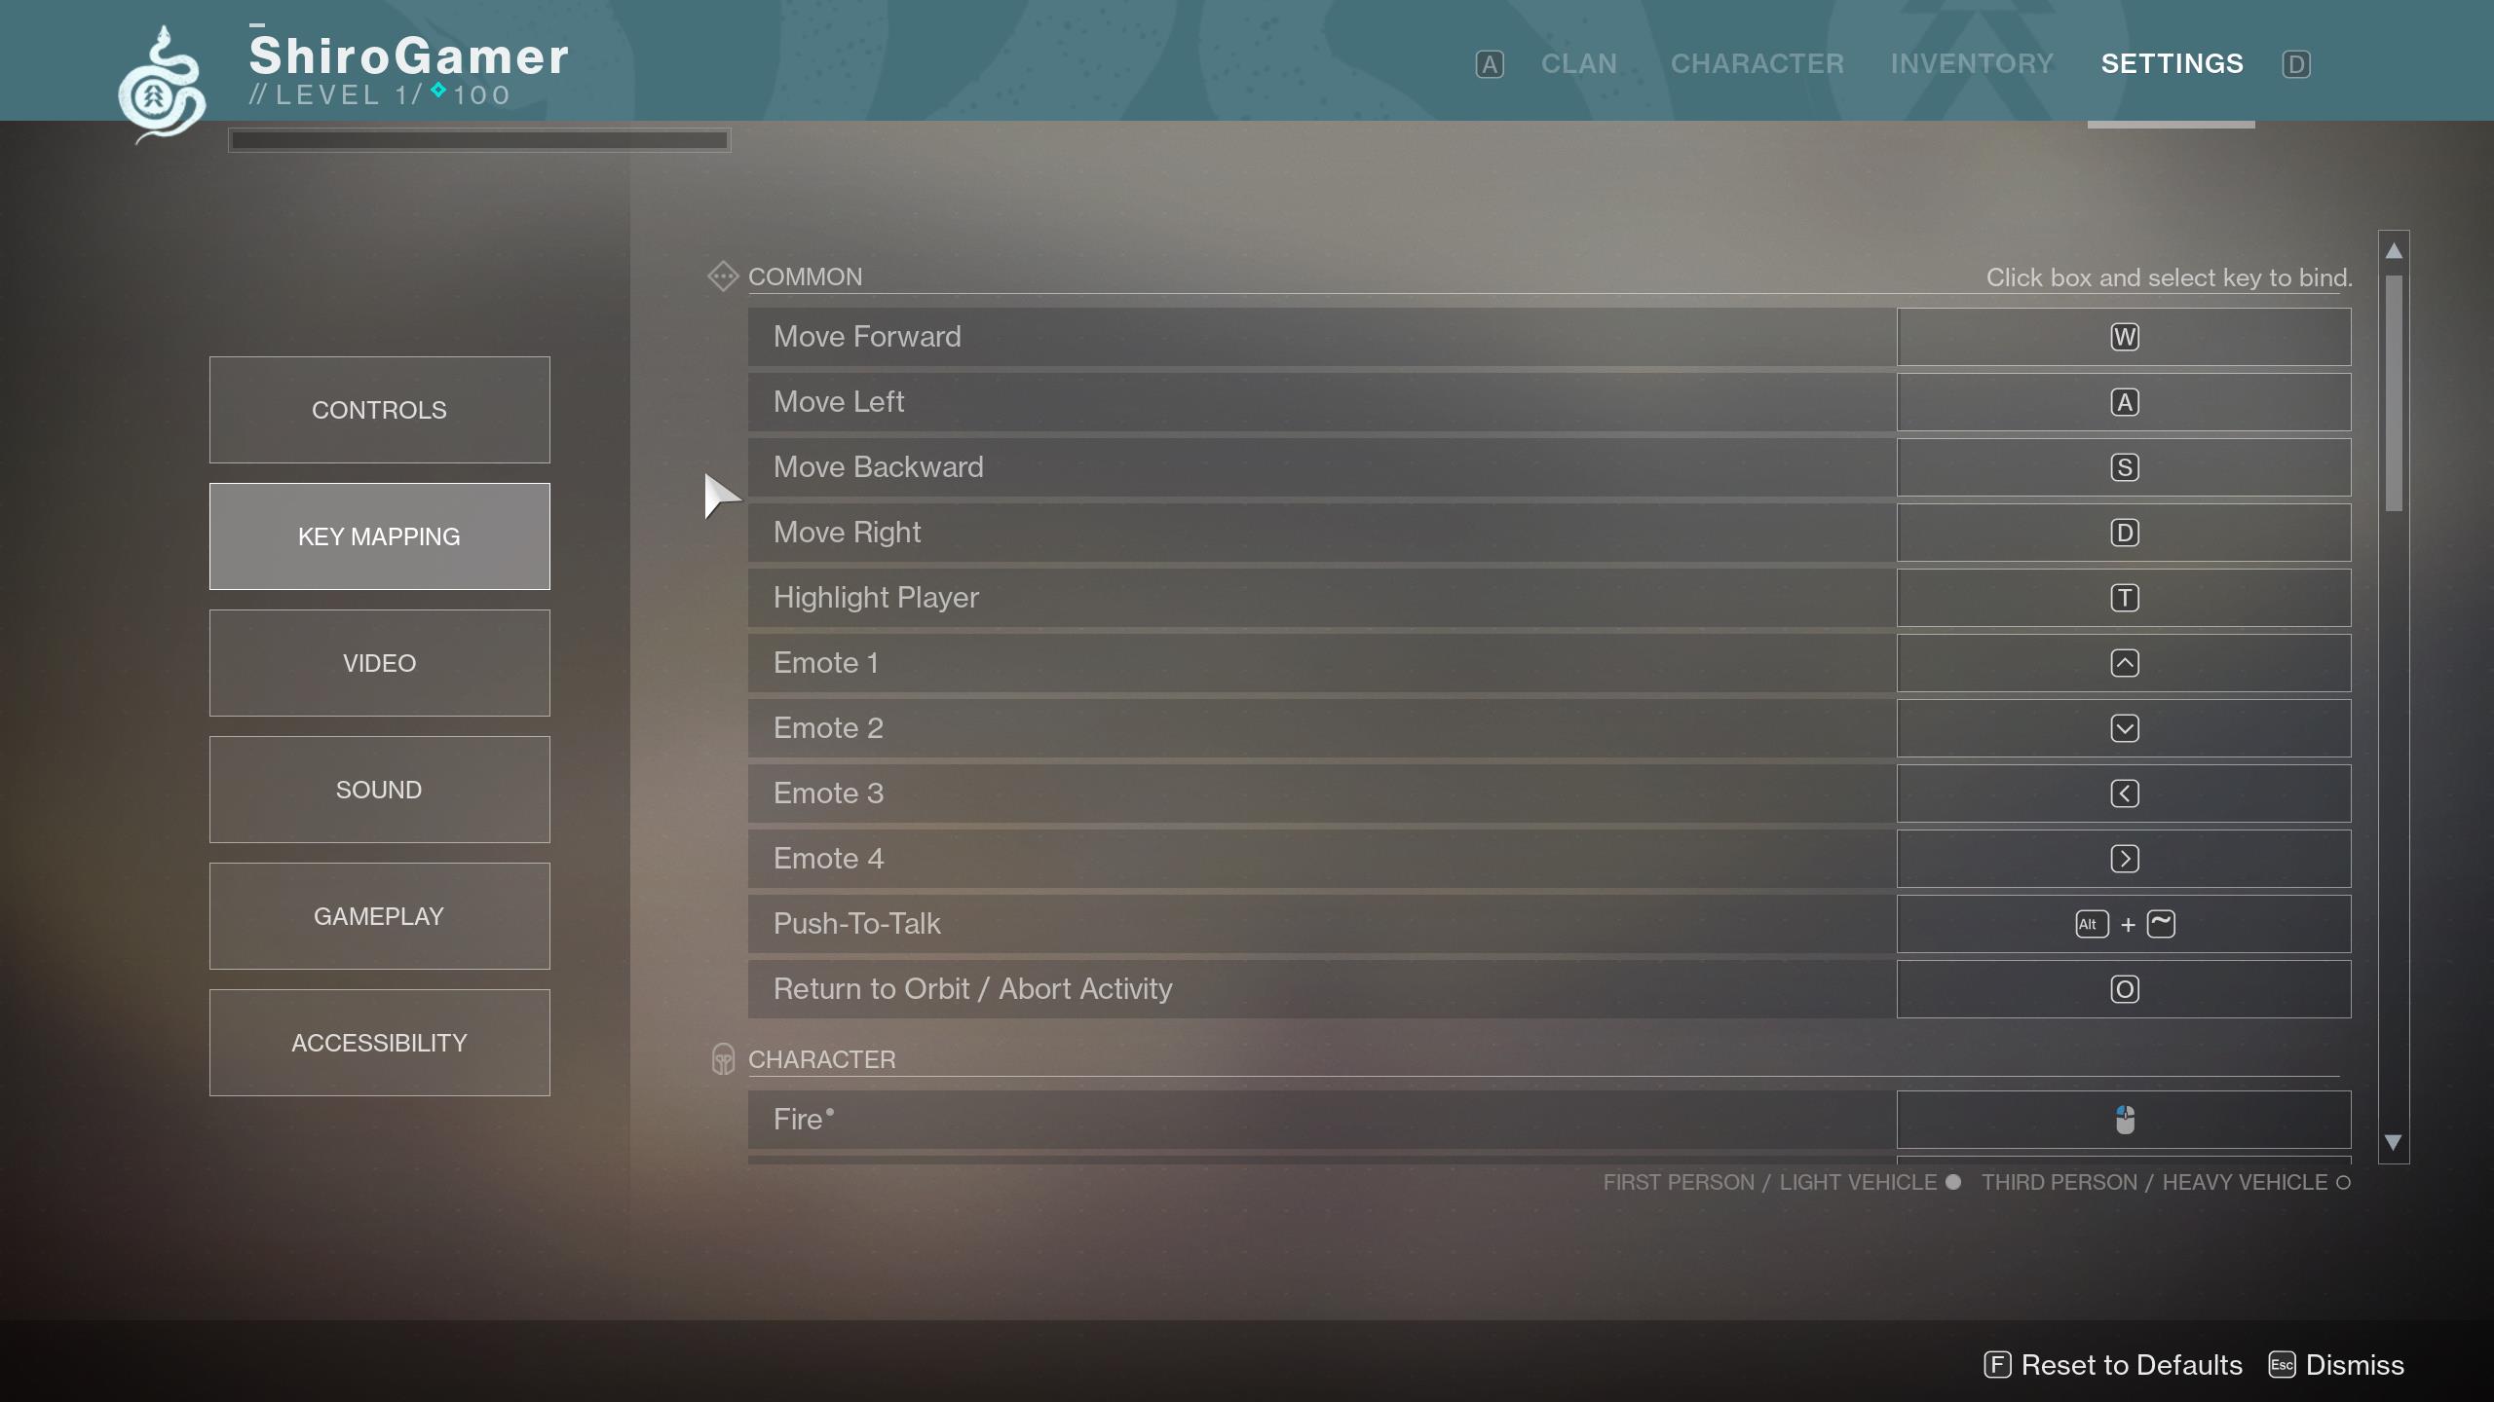Click the Dismiss button
The image size is (2494, 1402).
[2357, 1363]
